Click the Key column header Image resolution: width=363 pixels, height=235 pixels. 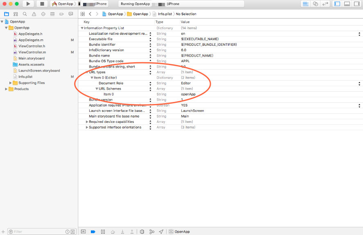86,22
